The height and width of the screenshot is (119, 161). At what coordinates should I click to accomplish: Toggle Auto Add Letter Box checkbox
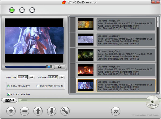click(9, 94)
